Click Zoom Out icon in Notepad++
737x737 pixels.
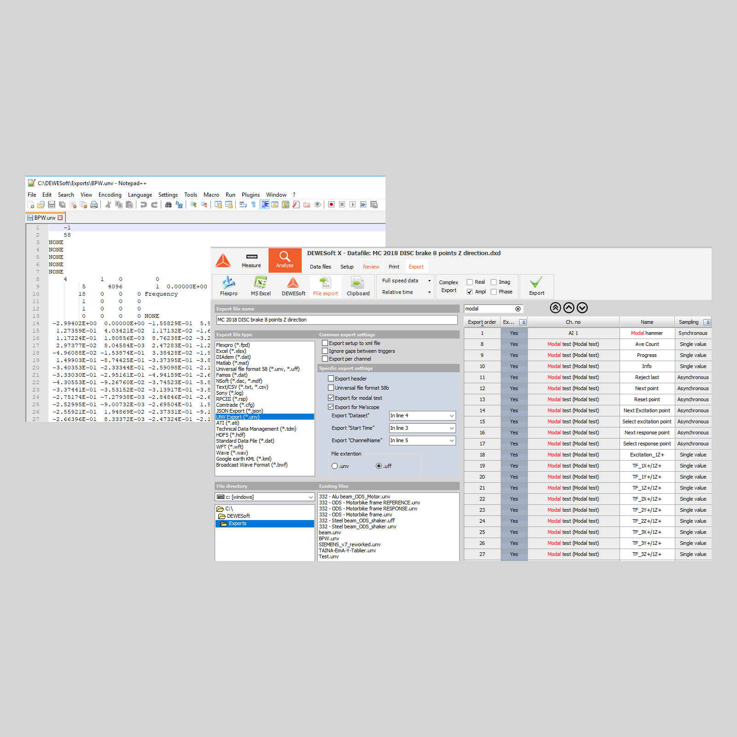tap(204, 205)
